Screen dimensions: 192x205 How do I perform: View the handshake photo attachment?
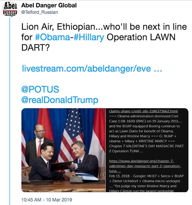click(x=63, y=150)
